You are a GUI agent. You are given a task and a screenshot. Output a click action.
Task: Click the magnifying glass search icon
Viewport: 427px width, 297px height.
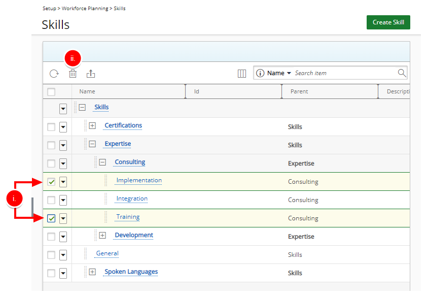pyautogui.click(x=402, y=73)
